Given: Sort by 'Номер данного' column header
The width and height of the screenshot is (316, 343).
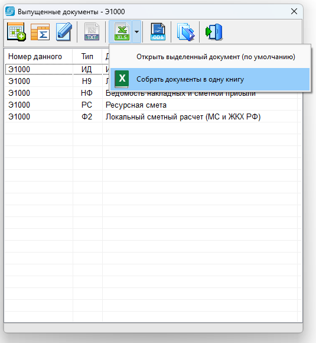Looking at the screenshot, I should [x=35, y=57].
